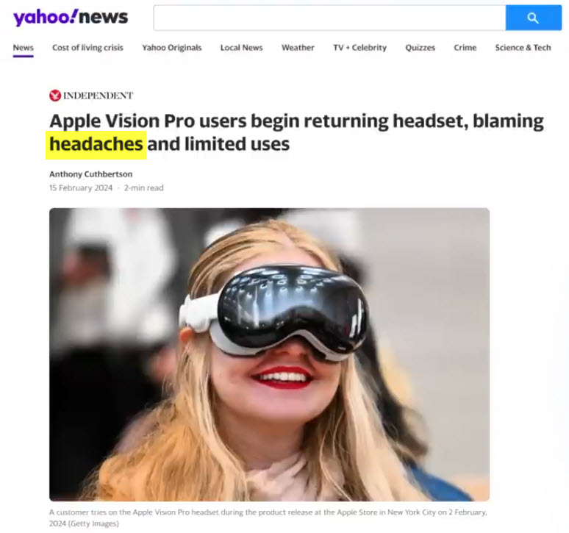Select the News tab

24,48
